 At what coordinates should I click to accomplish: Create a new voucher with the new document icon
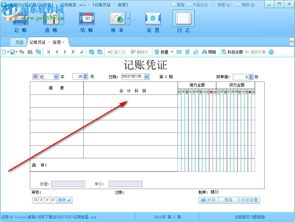[x=4, y=52]
